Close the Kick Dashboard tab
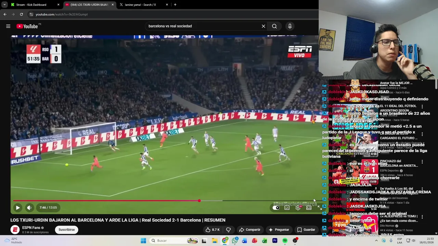Viewport: 438px width, 246px height. pyautogui.click(x=58, y=5)
